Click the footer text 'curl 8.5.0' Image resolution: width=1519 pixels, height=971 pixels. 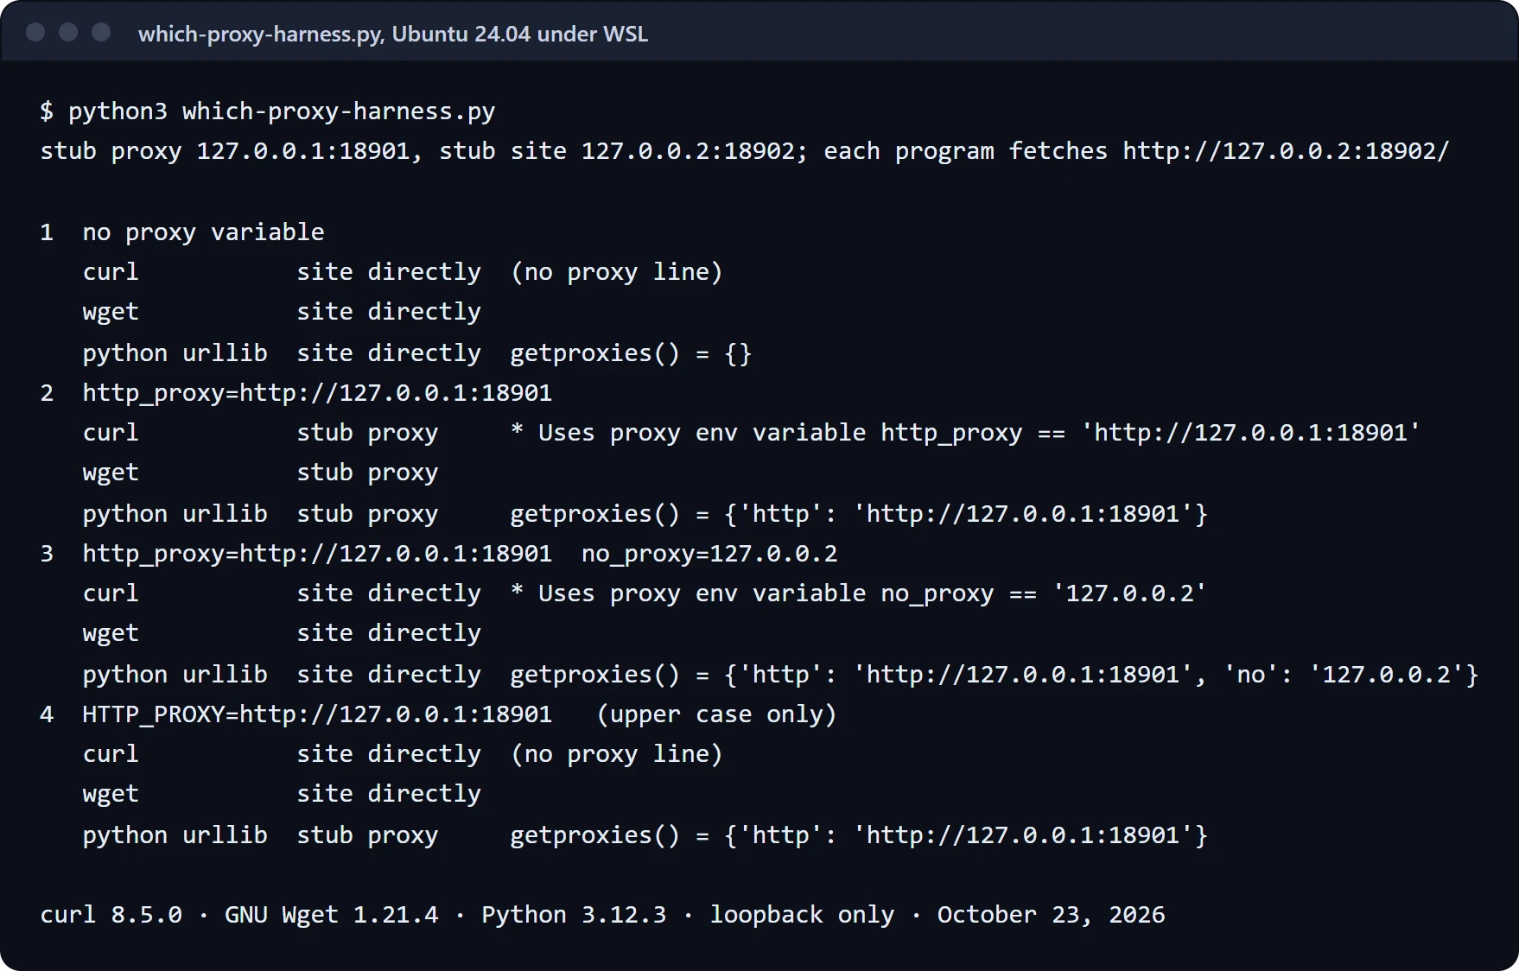(x=111, y=915)
